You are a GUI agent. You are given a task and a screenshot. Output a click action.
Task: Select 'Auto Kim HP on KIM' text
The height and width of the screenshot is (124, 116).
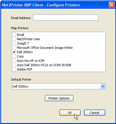[30, 61]
